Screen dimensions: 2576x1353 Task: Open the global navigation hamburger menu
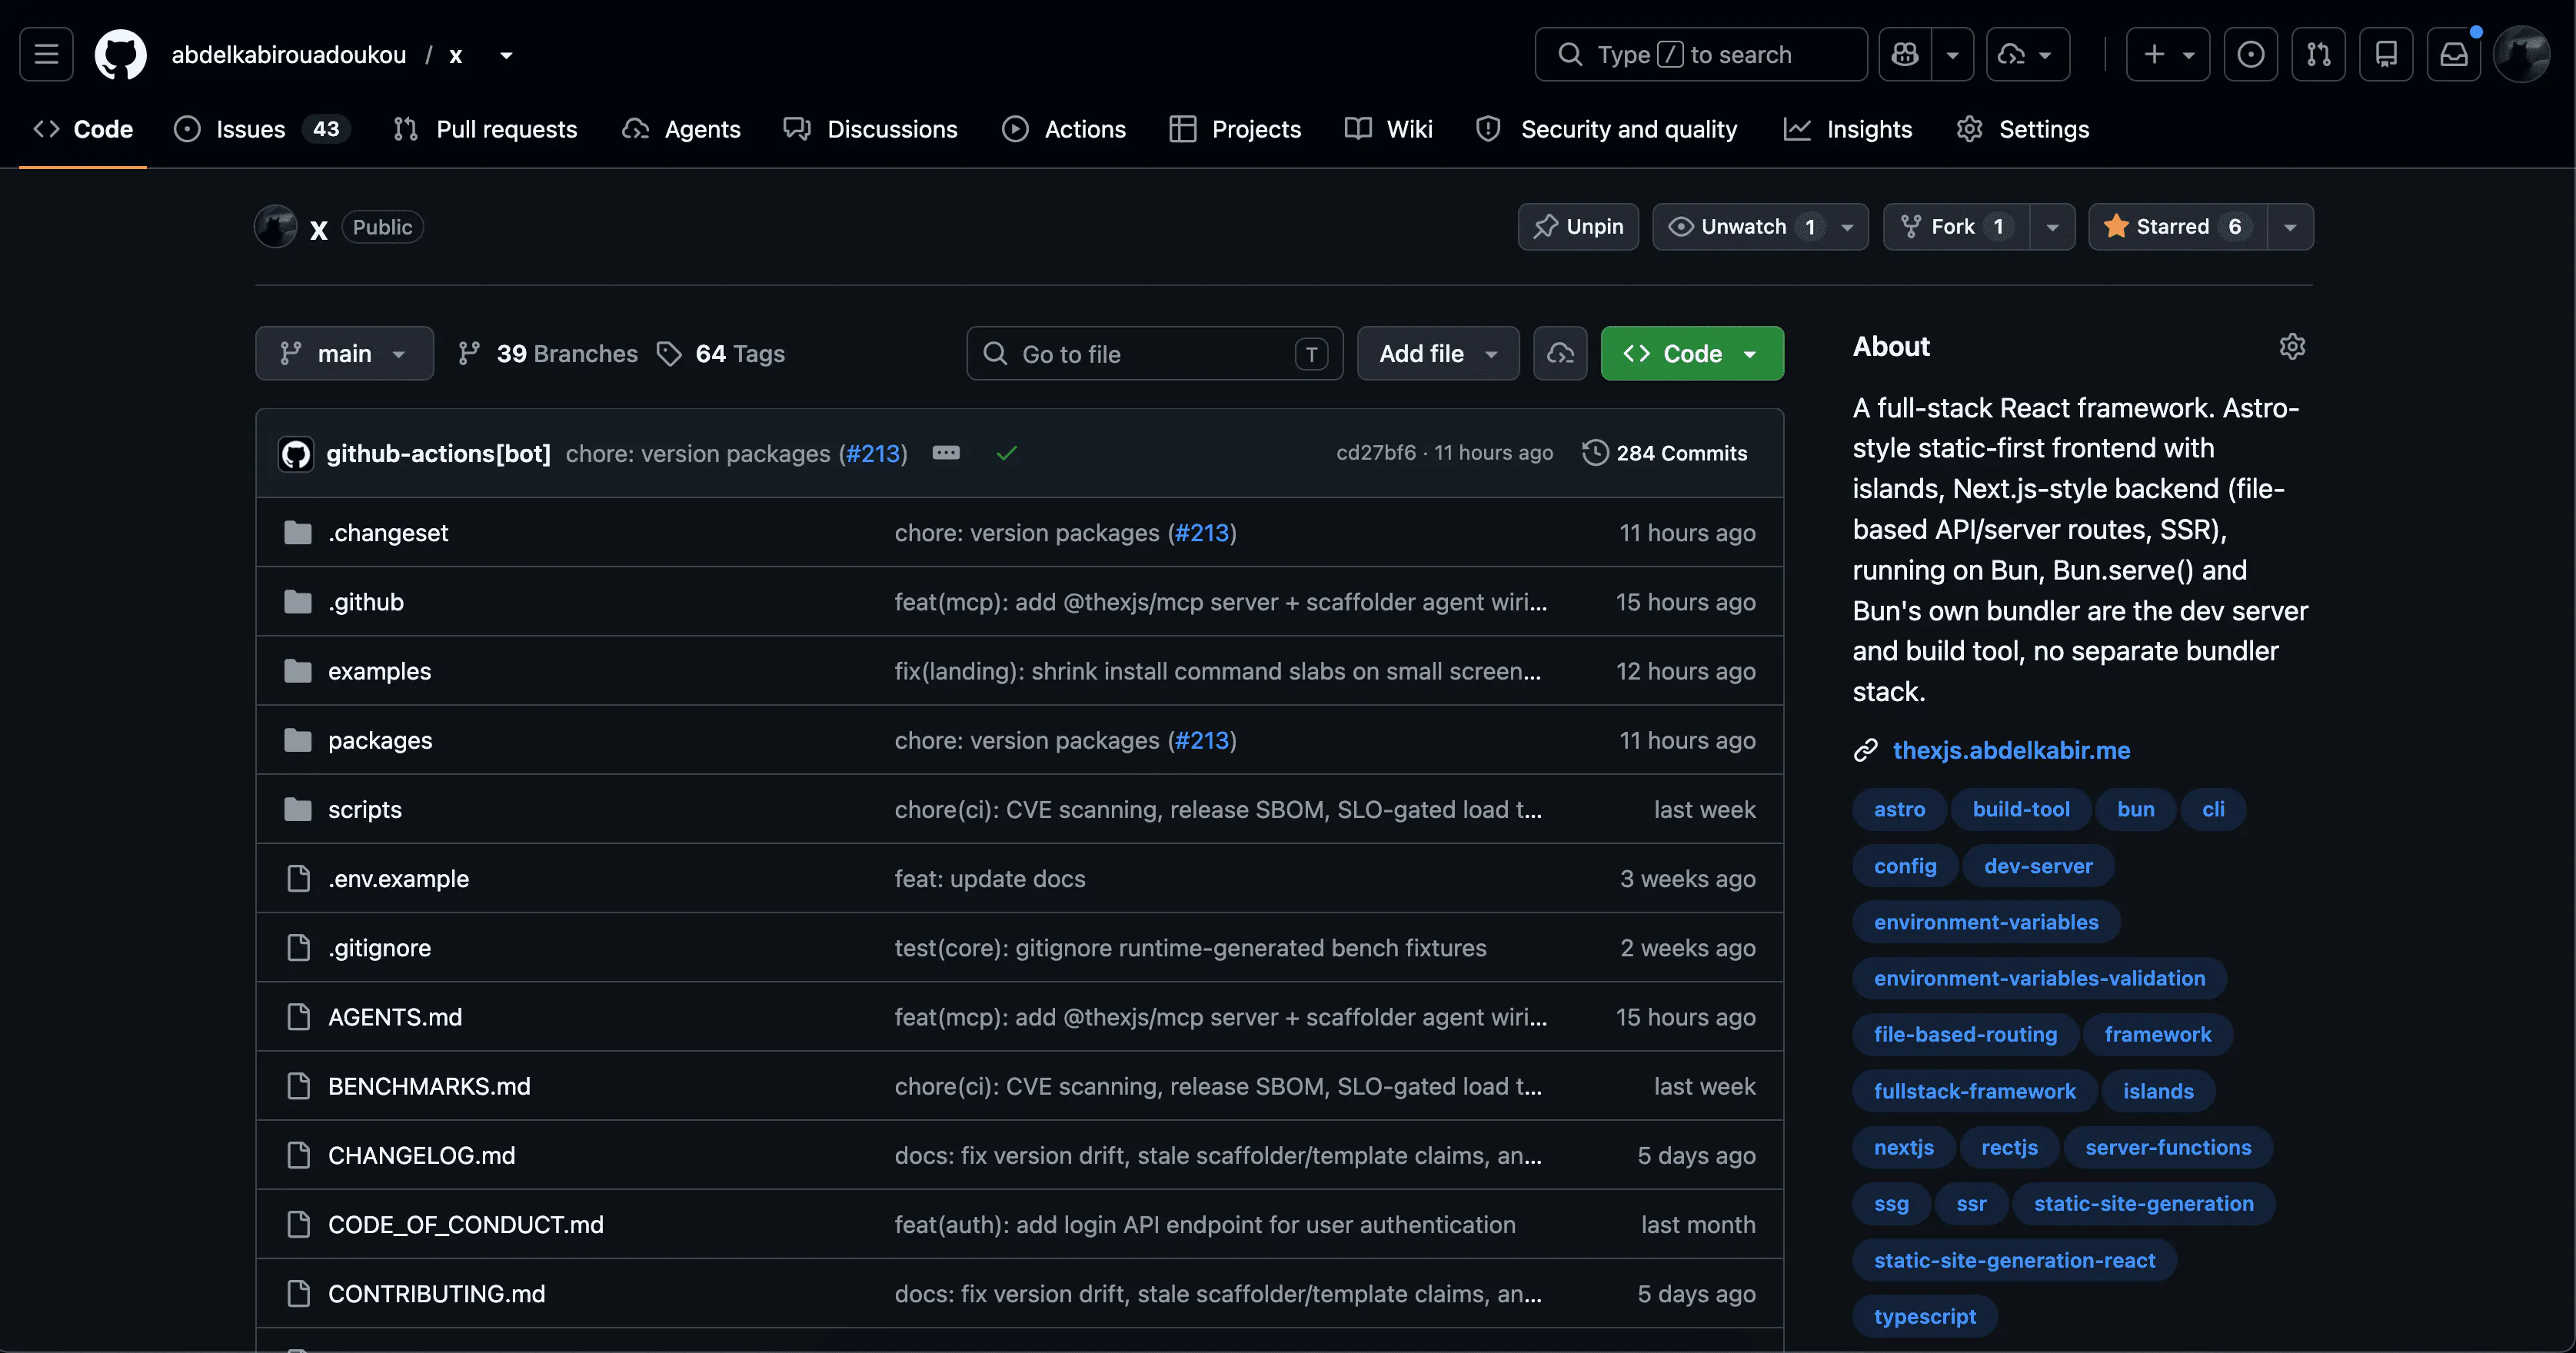click(x=46, y=54)
